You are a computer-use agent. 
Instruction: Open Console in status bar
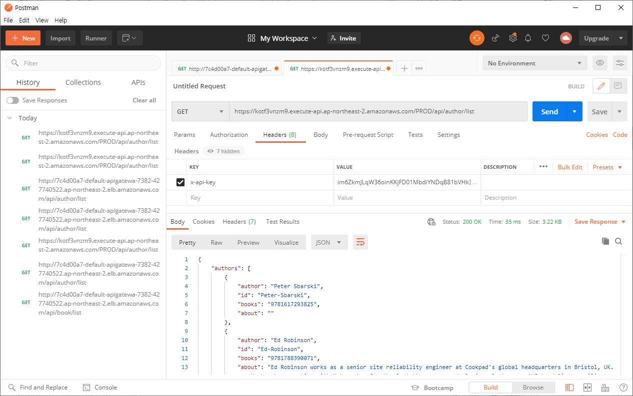pos(100,388)
